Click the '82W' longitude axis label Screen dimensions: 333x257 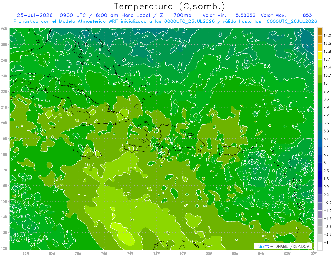[26, 253]
